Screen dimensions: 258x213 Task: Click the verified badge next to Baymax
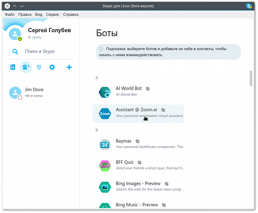(138, 141)
